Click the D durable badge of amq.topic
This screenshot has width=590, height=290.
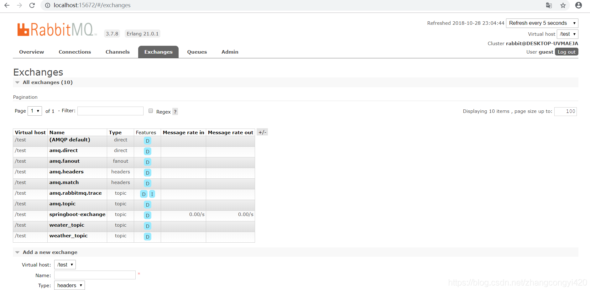(x=148, y=205)
